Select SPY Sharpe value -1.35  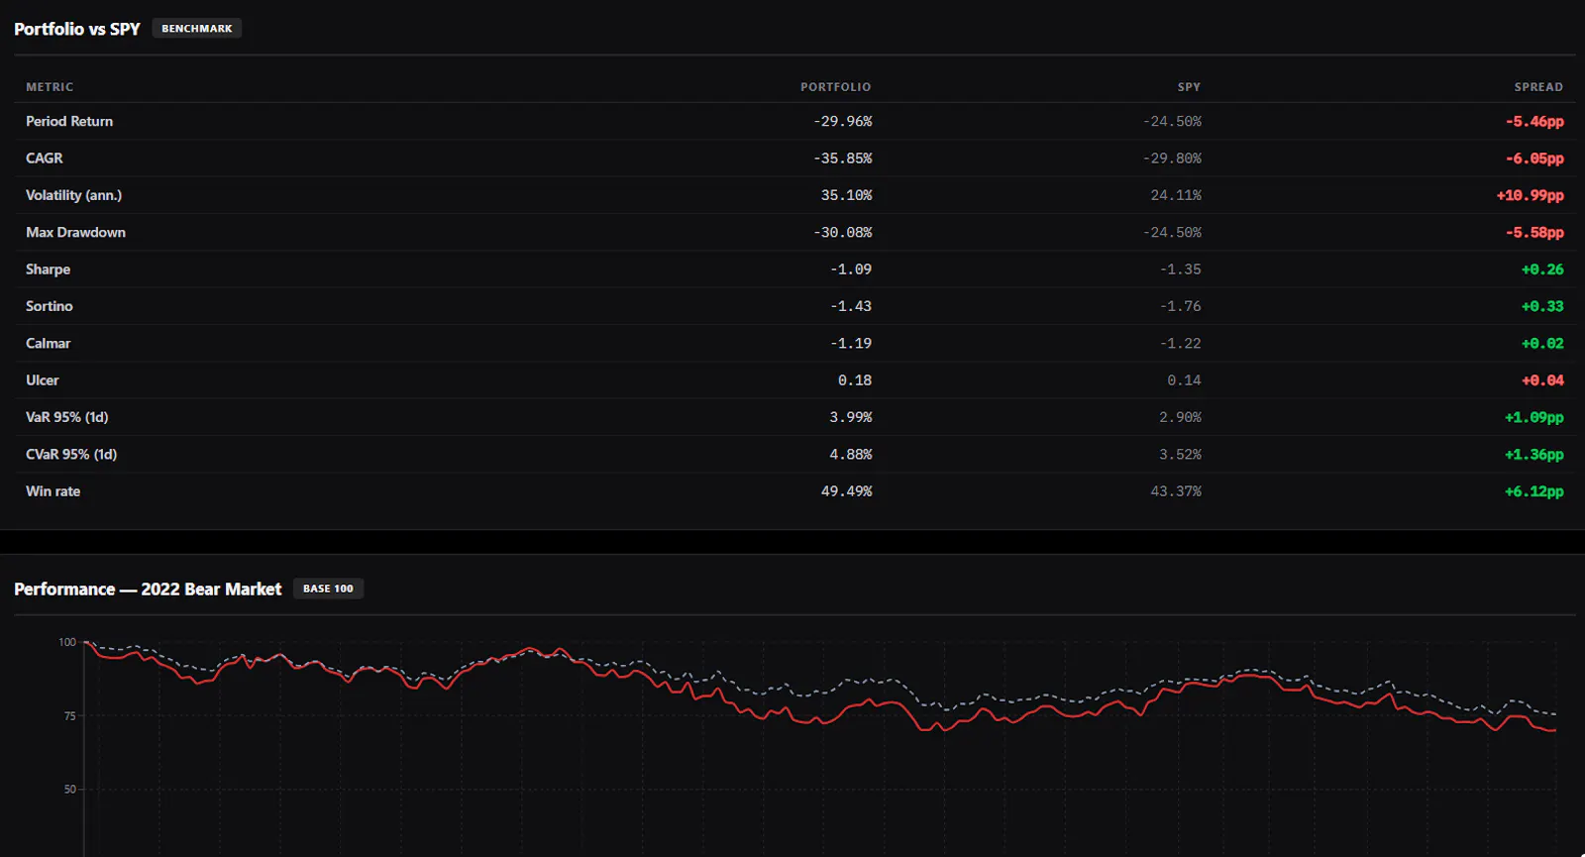click(x=1181, y=269)
